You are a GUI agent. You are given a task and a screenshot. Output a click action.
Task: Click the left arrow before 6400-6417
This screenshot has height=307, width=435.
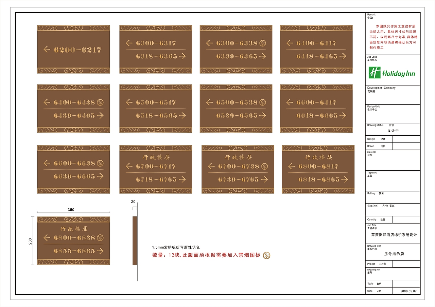290,43
